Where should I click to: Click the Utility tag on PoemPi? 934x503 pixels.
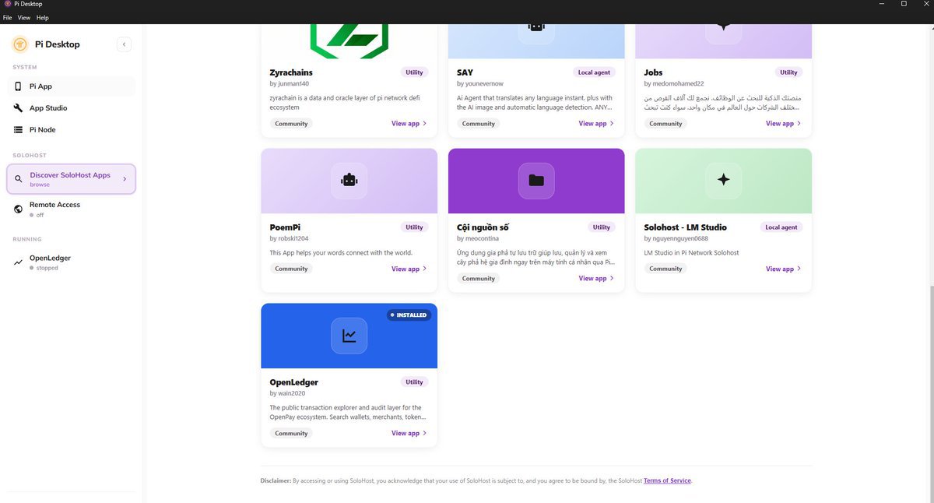pyautogui.click(x=414, y=227)
